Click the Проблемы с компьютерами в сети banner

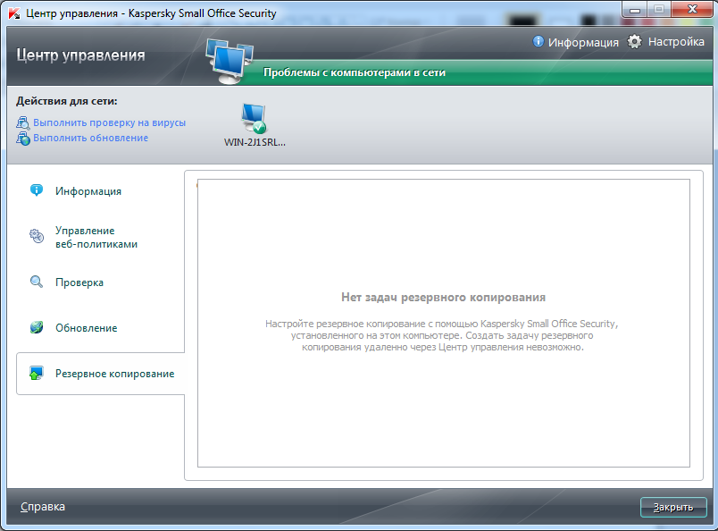[355, 72]
